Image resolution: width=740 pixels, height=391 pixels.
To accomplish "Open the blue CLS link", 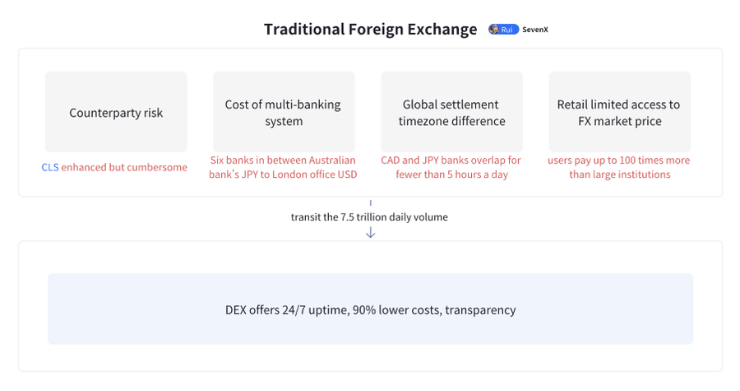I will pyautogui.click(x=50, y=167).
